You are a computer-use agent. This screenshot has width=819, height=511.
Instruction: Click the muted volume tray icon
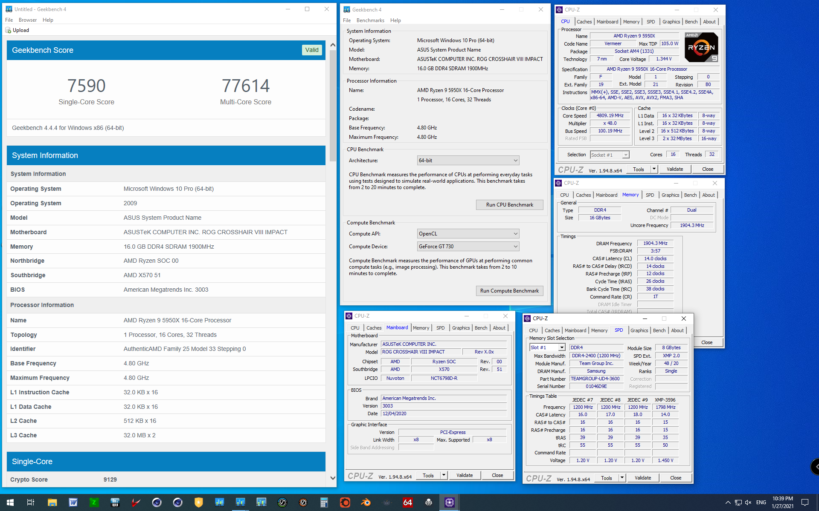pyautogui.click(x=748, y=502)
